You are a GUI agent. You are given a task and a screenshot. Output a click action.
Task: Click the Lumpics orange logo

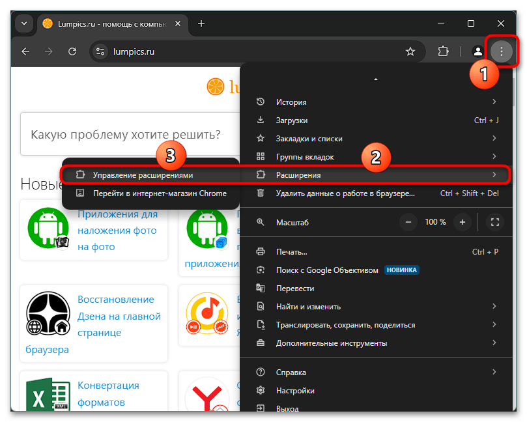coord(216,87)
